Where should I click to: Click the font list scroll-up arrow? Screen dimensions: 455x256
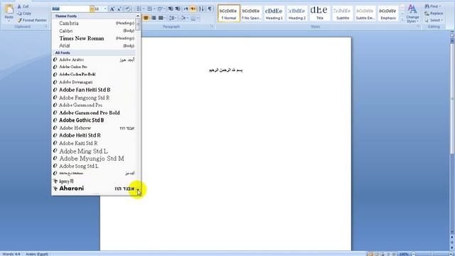point(138,16)
